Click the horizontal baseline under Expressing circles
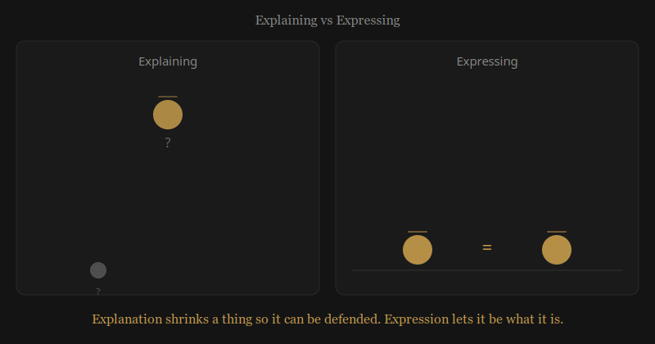The height and width of the screenshot is (344, 655). coord(487,270)
